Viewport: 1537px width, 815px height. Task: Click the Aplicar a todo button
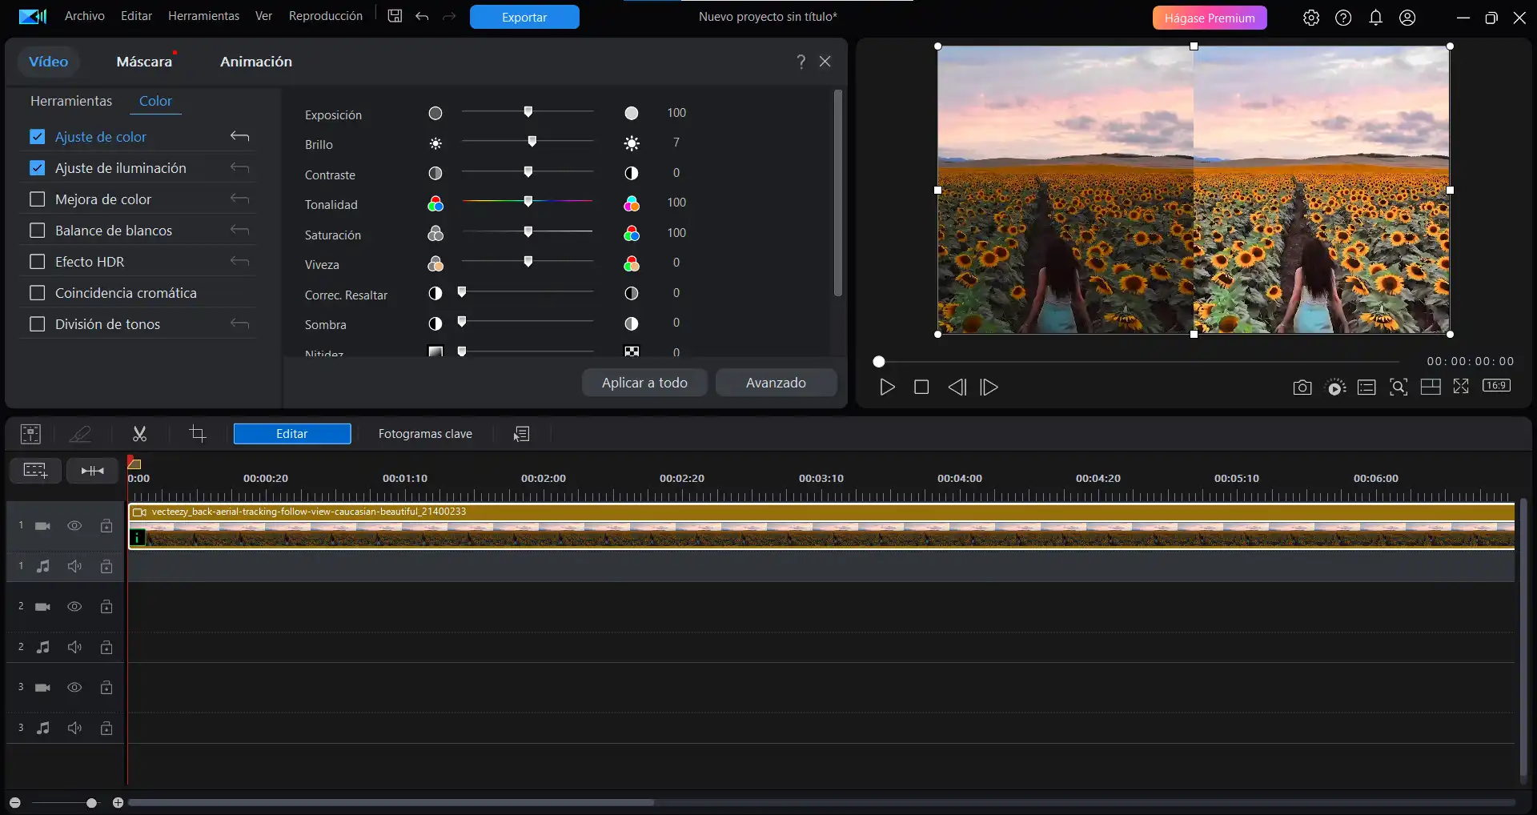(644, 383)
